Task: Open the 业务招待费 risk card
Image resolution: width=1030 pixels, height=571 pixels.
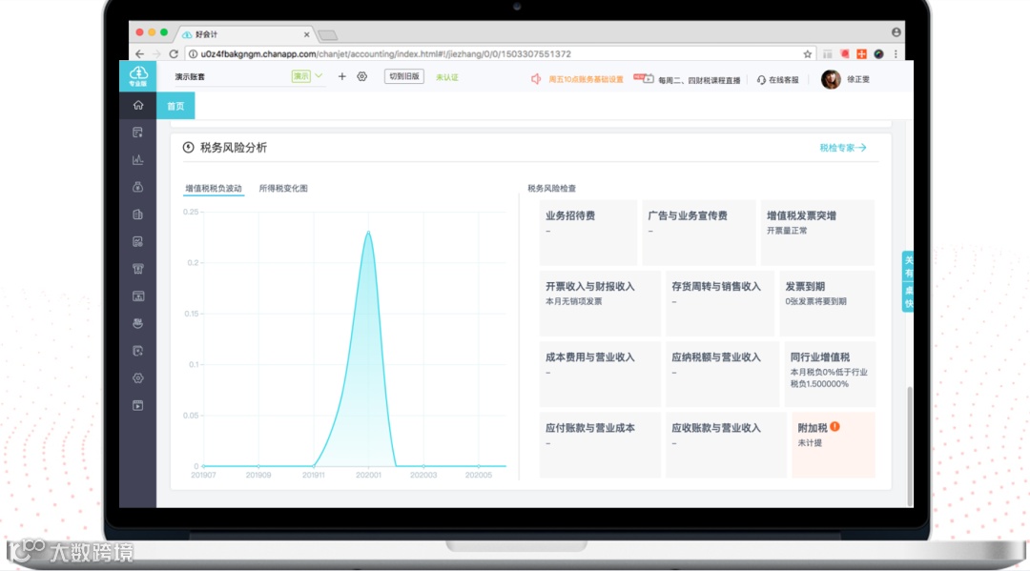Action: point(587,233)
